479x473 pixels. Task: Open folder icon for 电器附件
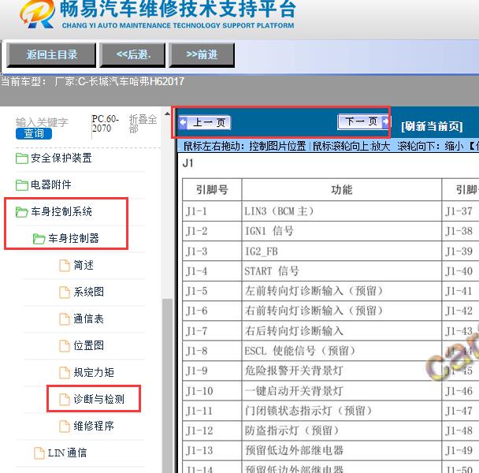(22, 185)
